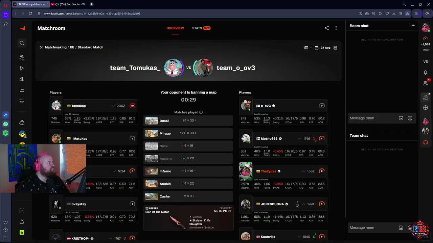
Task: Switch to the OVERVIEW tab
Action: click(175, 28)
